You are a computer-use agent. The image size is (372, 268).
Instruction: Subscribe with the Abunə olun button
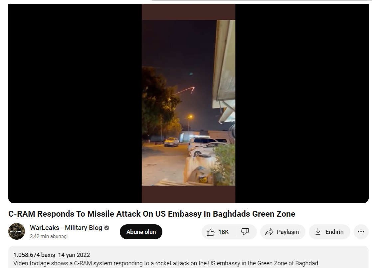141,232
